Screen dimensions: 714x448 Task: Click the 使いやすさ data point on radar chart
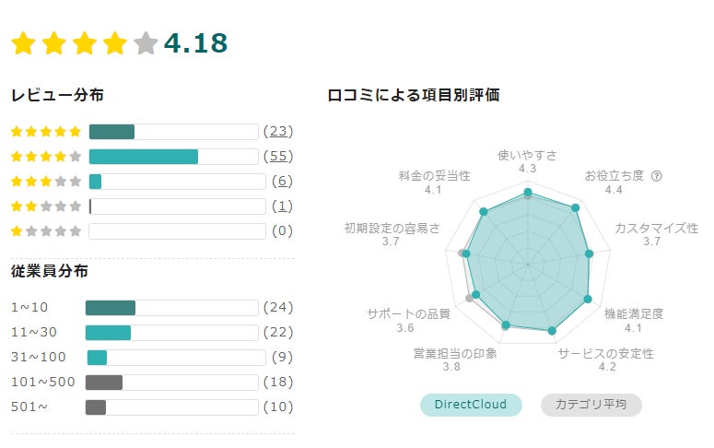pos(528,194)
